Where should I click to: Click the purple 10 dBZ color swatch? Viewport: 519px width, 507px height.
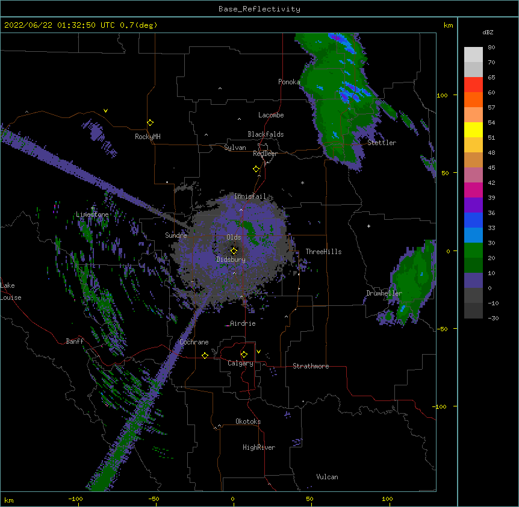473,281
